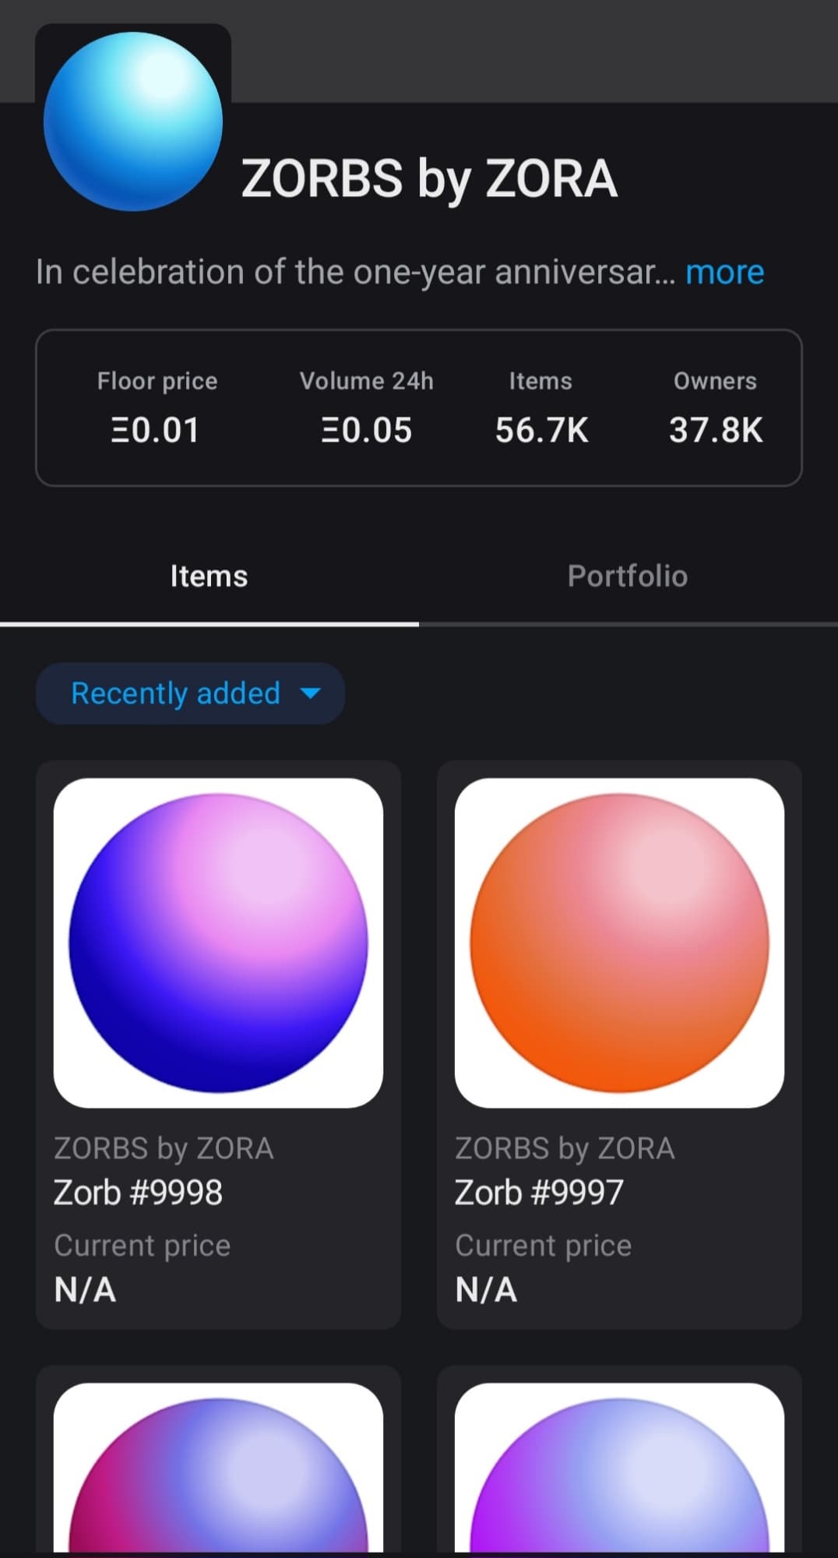Select the Zorb #9997 title text
The height and width of the screenshot is (1558, 838).
click(x=539, y=1193)
